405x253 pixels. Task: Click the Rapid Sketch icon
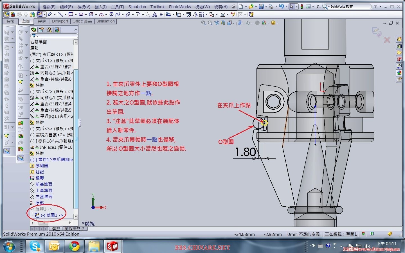[x=251, y=14]
